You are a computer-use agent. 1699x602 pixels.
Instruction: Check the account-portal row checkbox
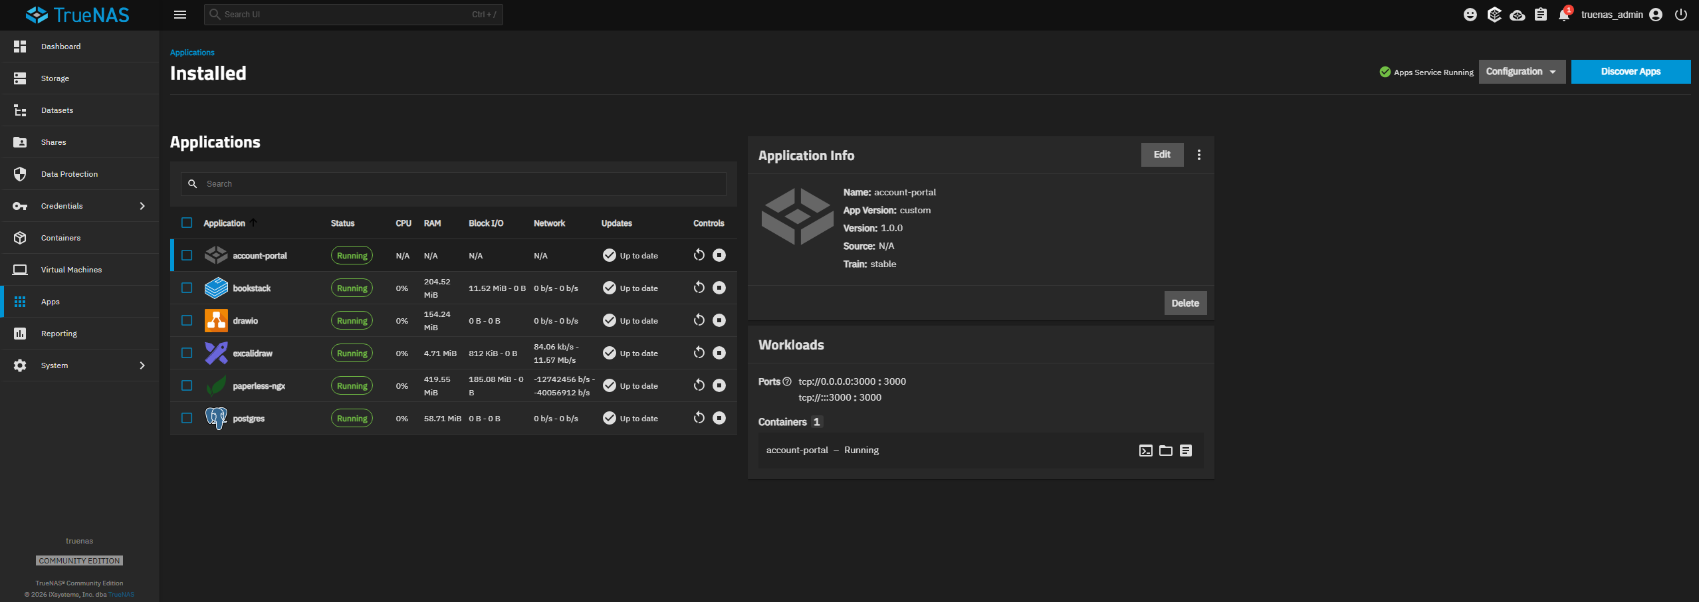[187, 255]
